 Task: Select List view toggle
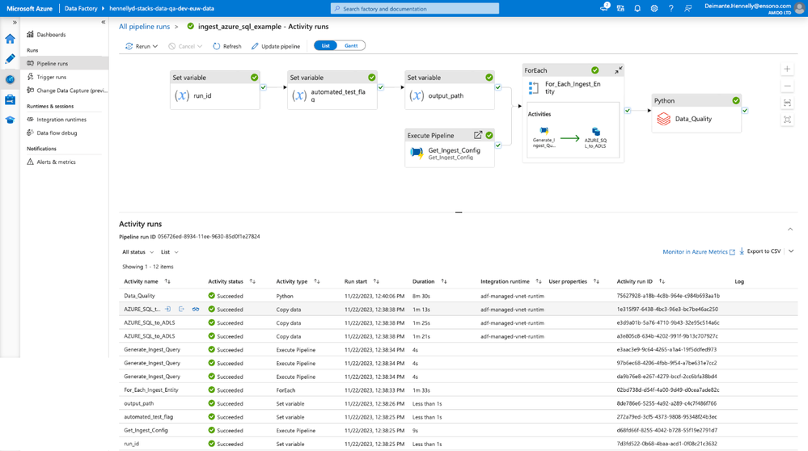(x=325, y=46)
